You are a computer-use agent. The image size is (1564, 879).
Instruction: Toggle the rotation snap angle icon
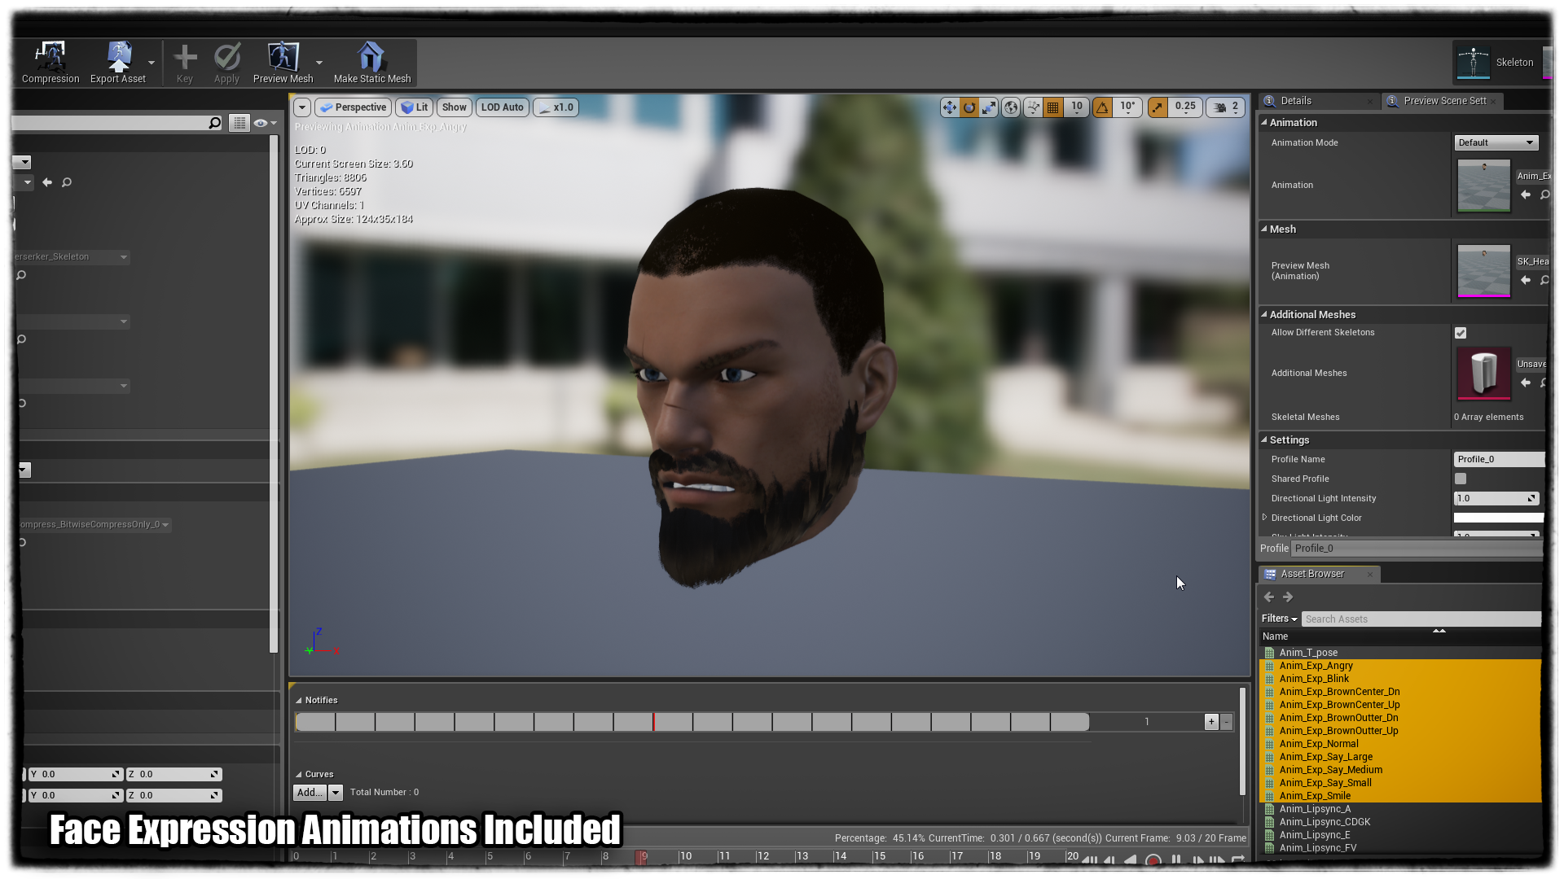click(1102, 107)
